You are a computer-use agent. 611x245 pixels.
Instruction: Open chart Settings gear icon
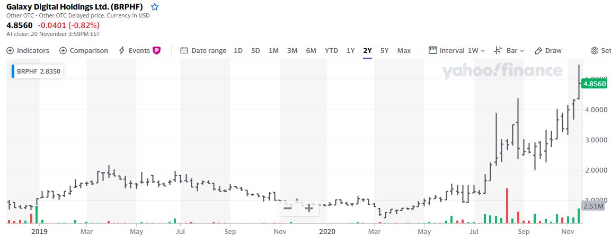(x=595, y=51)
